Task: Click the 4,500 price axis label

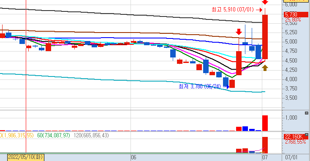Action: click(291, 60)
